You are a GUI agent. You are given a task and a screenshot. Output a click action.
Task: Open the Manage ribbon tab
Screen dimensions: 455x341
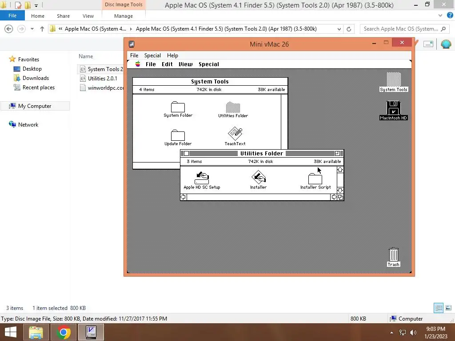click(x=124, y=16)
